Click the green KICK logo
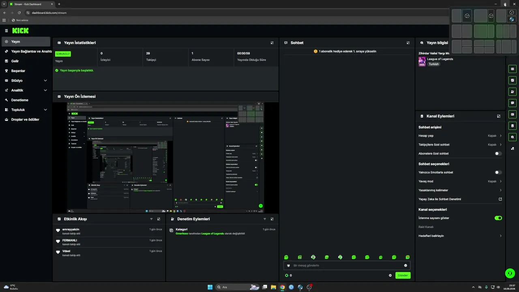The image size is (519, 292). pyautogui.click(x=20, y=30)
